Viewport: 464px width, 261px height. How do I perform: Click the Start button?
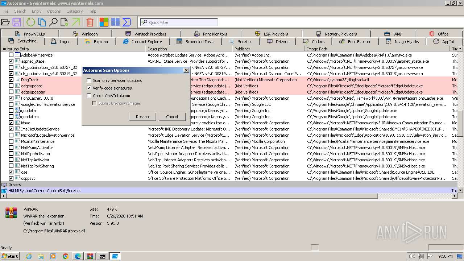[x=10, y=256]
